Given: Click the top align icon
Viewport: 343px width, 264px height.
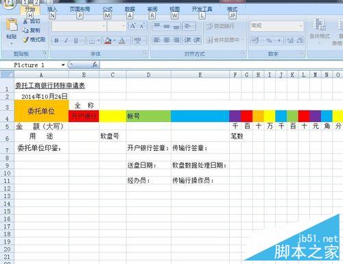Looking at the screenshot, I should tap(157, 25).
